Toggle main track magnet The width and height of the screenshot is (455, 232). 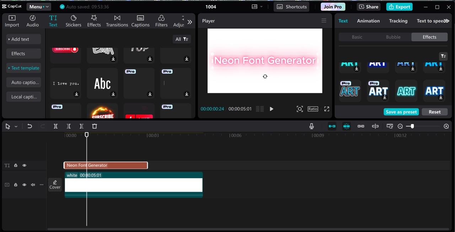point(332,126)
